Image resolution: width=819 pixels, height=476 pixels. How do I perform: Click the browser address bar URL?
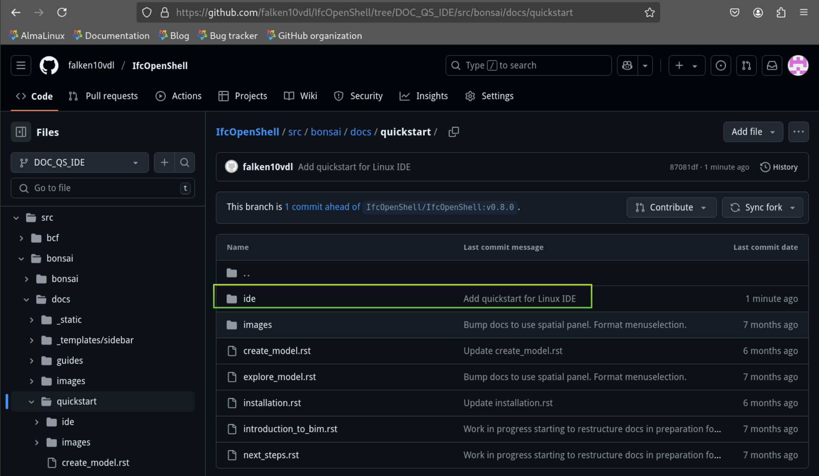(374, 12)
